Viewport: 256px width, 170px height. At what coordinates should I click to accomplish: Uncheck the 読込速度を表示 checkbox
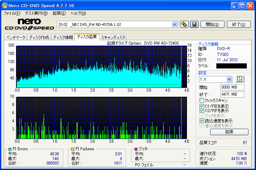(x=202, y=121)
